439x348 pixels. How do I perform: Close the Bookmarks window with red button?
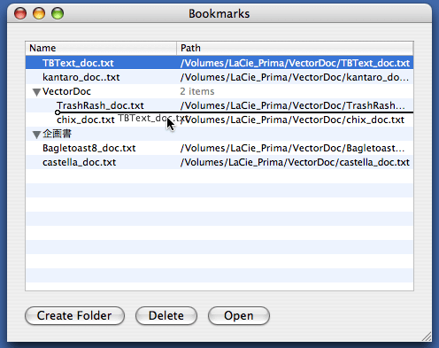click(20, 13)
